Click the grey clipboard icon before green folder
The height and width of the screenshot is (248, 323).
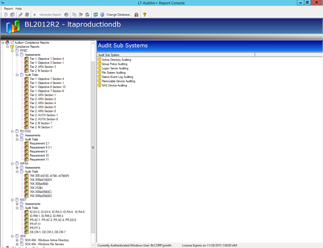pyautogui.click(x=87, y=15)
